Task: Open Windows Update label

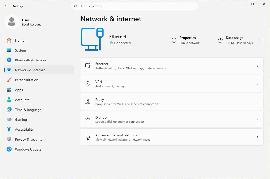Action: [28, 149]
